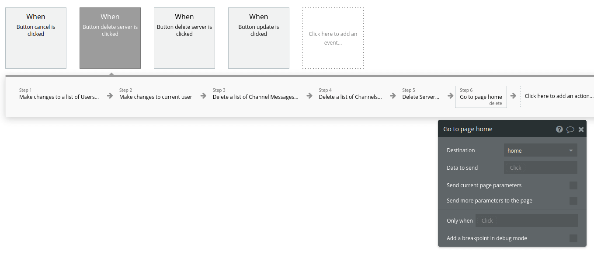The width and height of the screenshot is (594, 255).
Task: Click the arrow between Step 4 and Step 5
Action: [x=393, y=96]
